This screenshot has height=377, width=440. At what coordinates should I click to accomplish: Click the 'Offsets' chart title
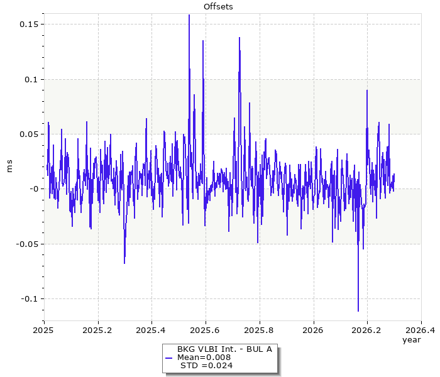[220, 6]
